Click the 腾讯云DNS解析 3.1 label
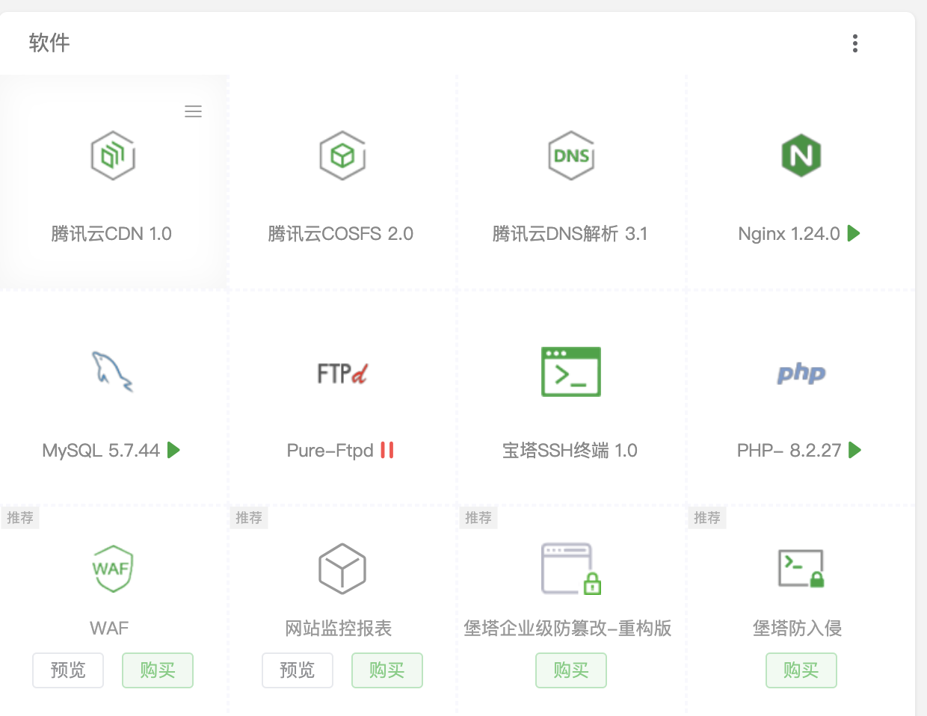 click(x=570, y=234)
